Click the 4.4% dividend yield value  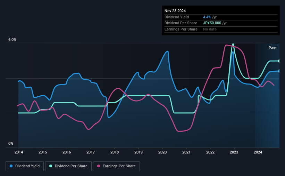pyautogui.click(x=207, y=17)
